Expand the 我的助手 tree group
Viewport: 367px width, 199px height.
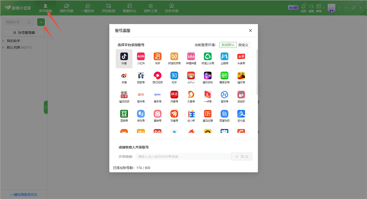click(x=3, y=41)
